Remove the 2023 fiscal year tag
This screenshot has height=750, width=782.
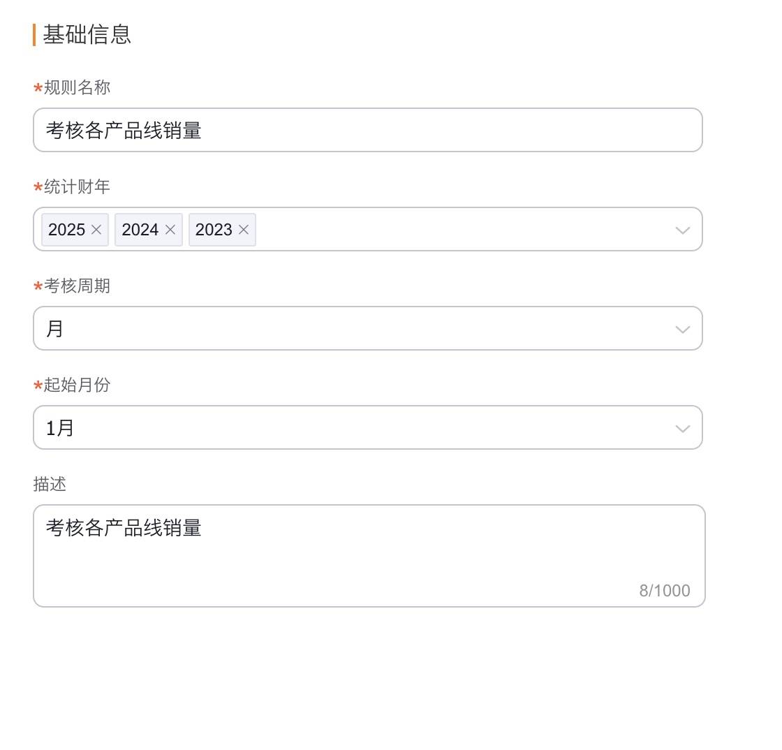(x=244, y=230)
